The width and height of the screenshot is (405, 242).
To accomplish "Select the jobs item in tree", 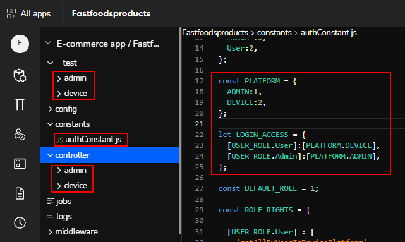I will point(64,201).
